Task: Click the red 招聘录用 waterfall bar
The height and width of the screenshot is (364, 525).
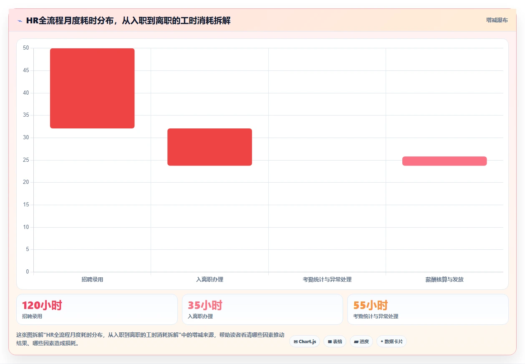Action: coord(92,88)
